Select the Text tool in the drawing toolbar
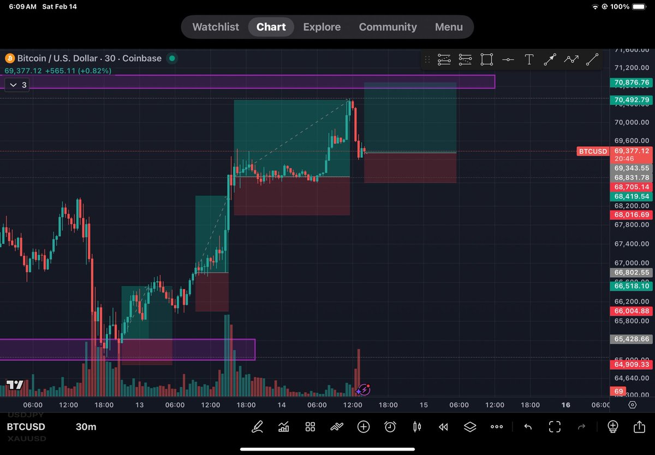Image resolution: width=655 pixels, height=455 pixels. [529, 59]
